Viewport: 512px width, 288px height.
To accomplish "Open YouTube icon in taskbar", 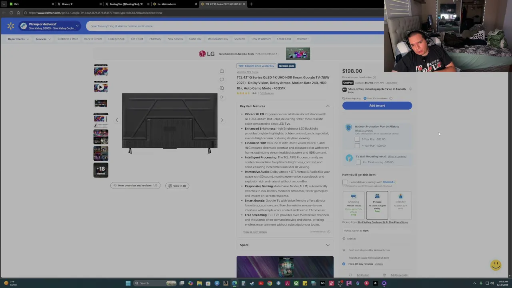I will 261,283.
